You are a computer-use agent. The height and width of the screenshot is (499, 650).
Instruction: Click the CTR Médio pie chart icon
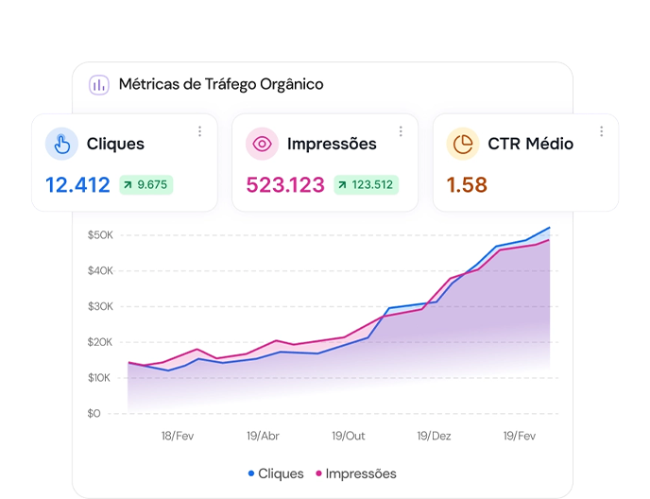(x=463, y=145)
